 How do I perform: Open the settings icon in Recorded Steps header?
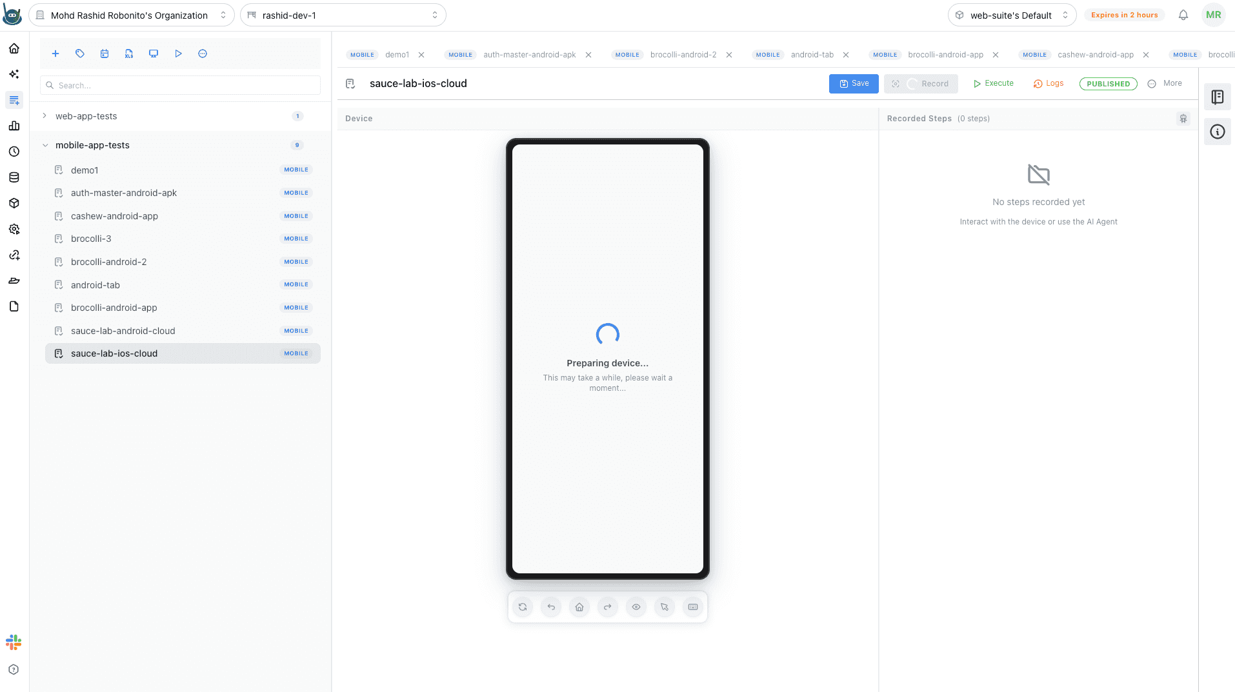tap(1183, 119)
